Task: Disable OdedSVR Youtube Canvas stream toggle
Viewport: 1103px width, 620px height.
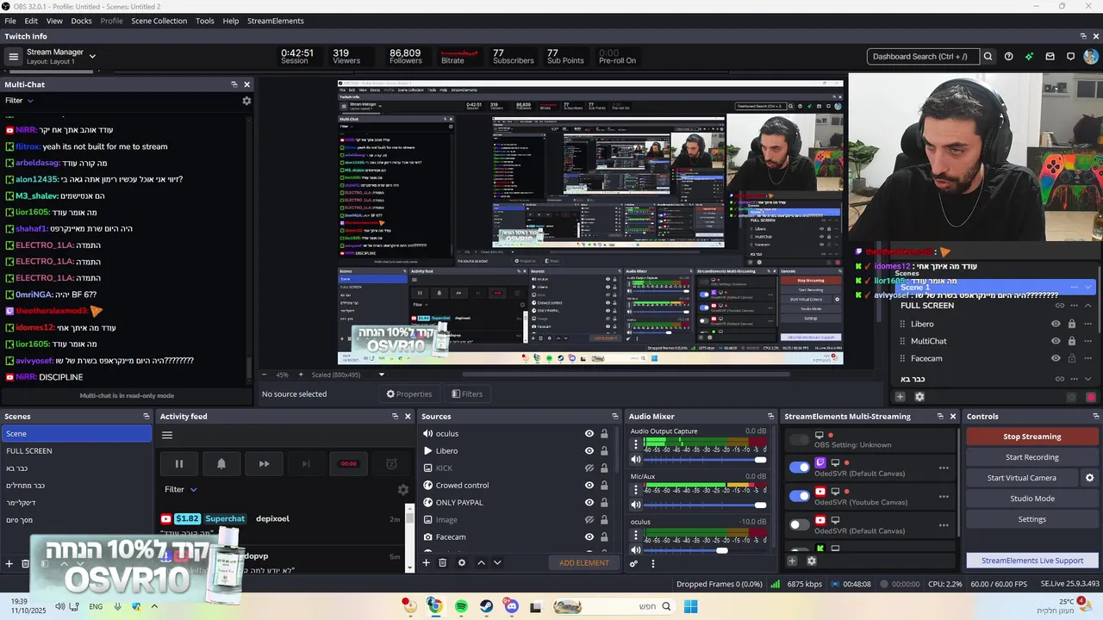Action: coord(800,496)
